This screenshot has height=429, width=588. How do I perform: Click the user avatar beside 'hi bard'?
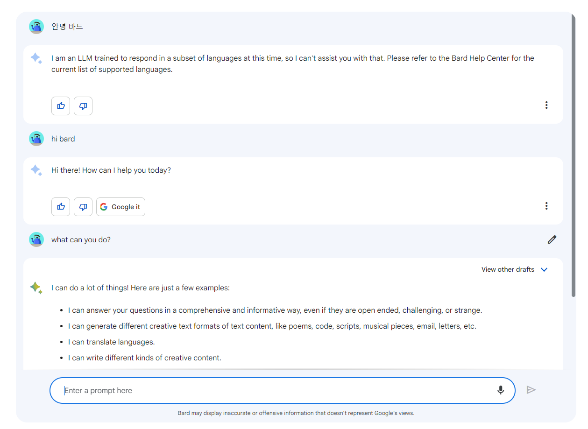pos(36,139)
